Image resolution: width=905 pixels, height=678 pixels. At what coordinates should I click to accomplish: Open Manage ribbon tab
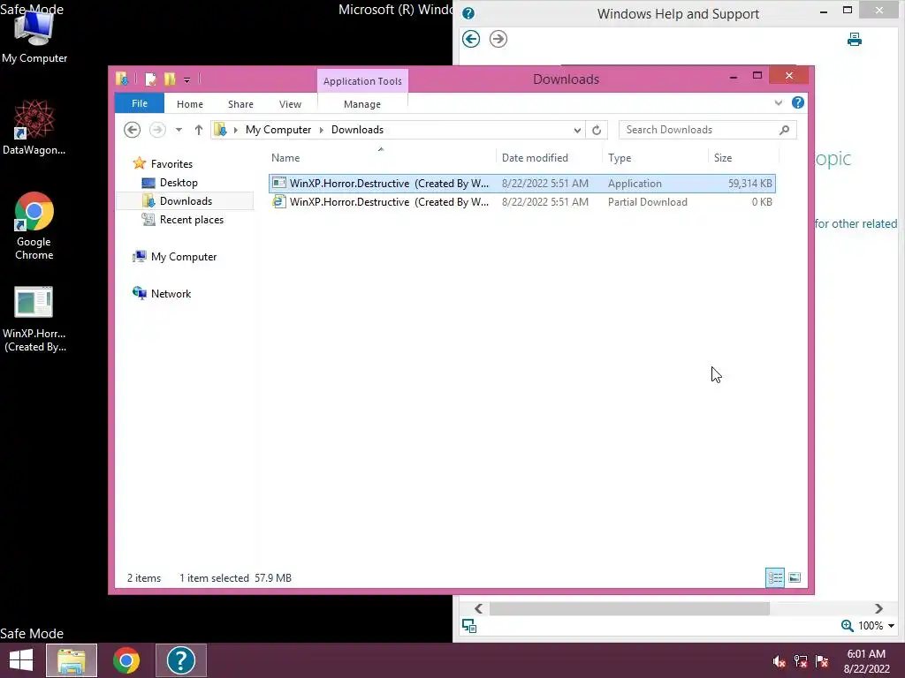(362, 104)
